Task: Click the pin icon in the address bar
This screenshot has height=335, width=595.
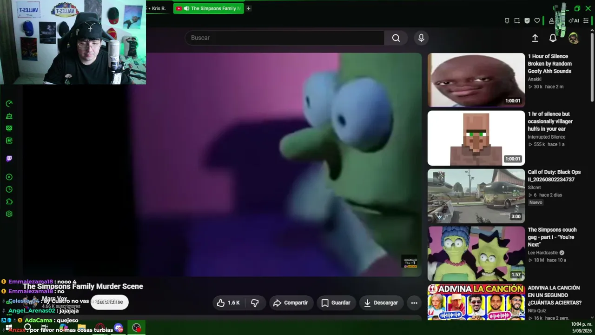Action: pyautogui.click(x=507, y=21)
